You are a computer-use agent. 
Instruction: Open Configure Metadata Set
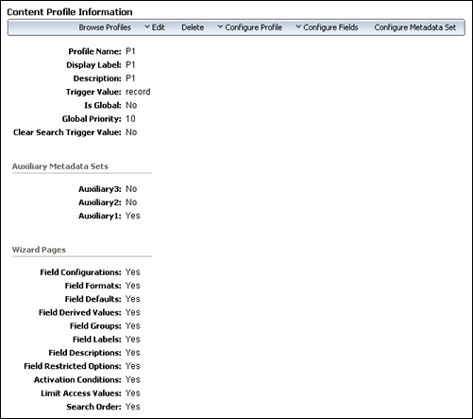415,27
